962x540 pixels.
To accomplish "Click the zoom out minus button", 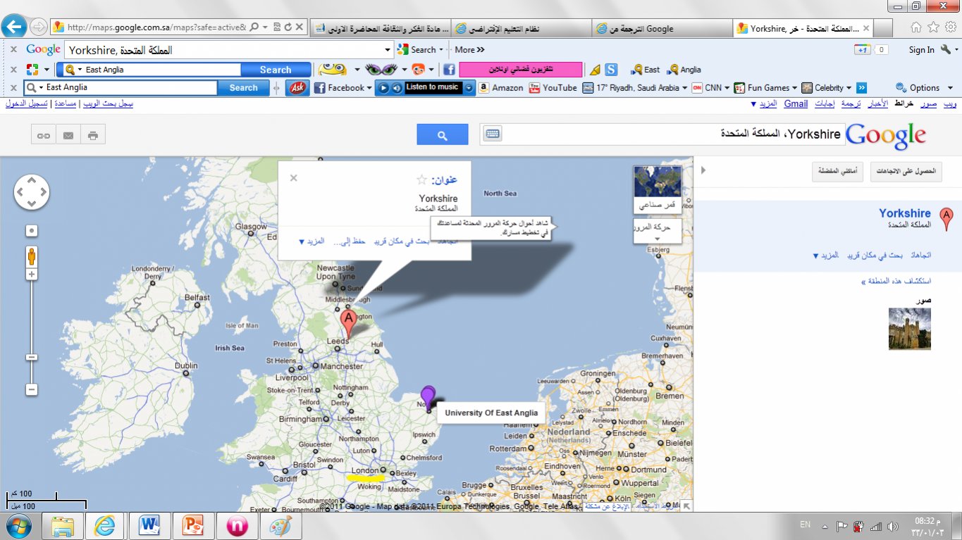I will point(32,389).
